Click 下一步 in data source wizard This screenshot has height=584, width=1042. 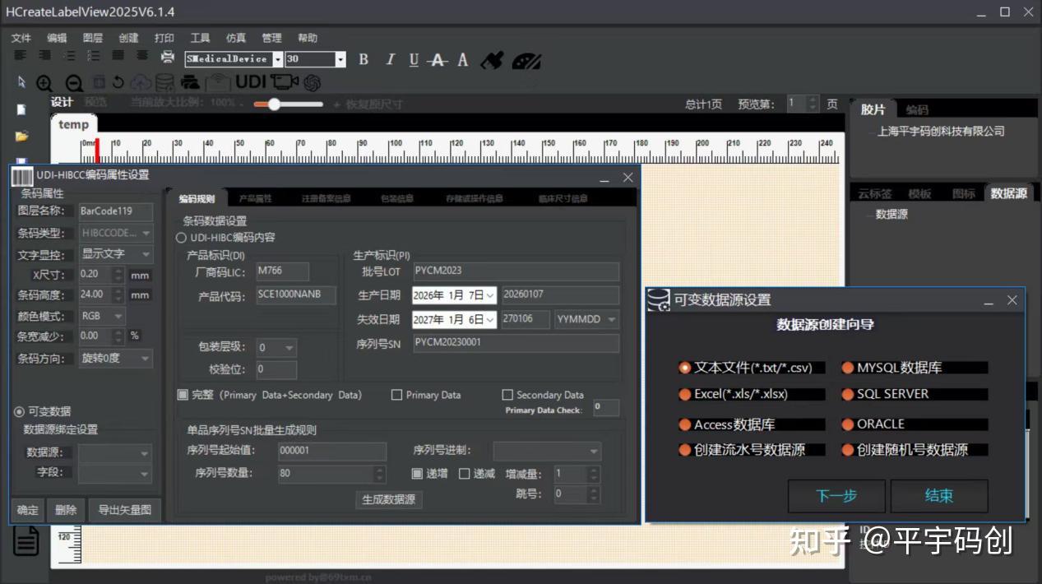click(836, 496)
